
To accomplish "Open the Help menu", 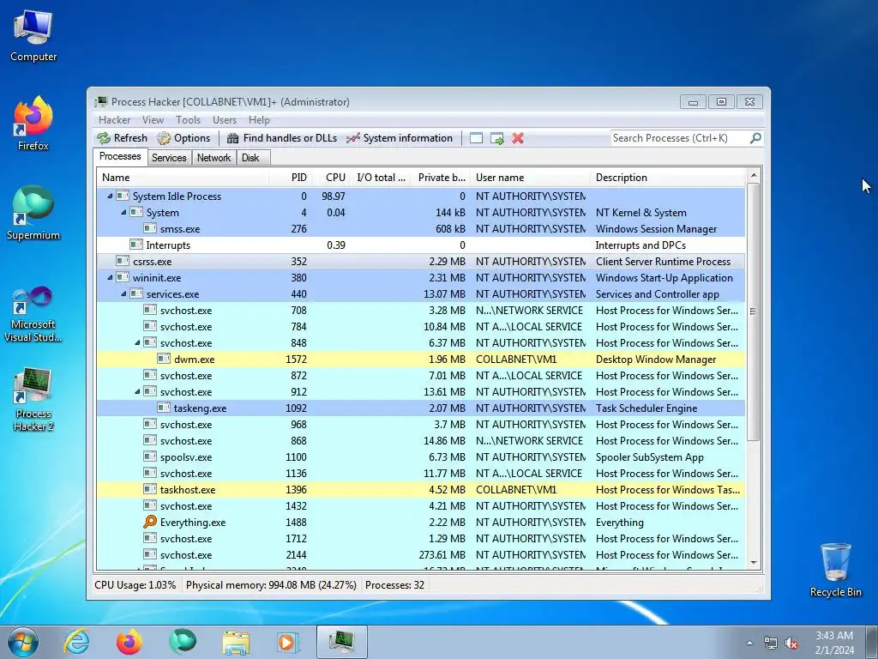I will point(259,120).
